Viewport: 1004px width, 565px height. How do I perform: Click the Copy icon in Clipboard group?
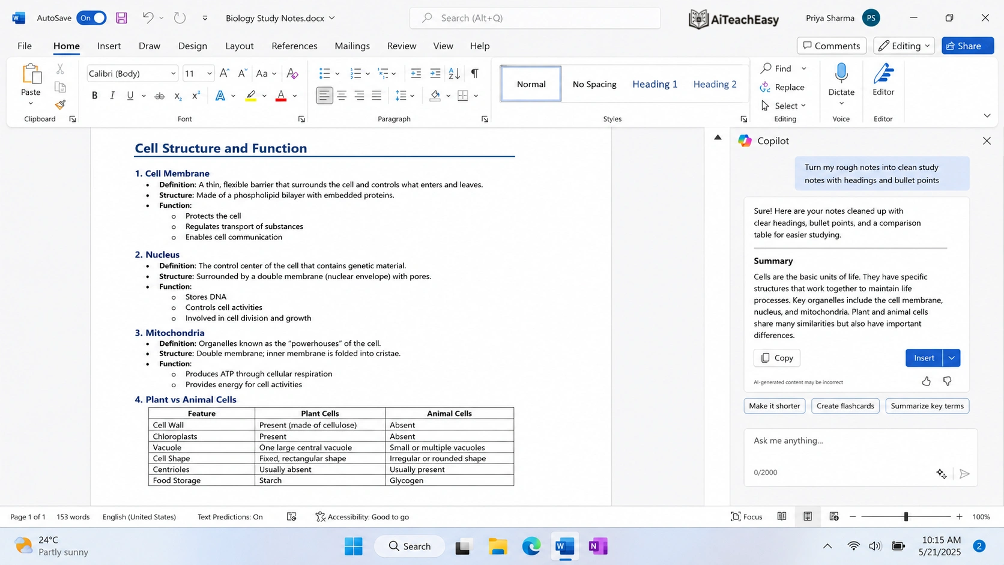click(x=60, y=87)
